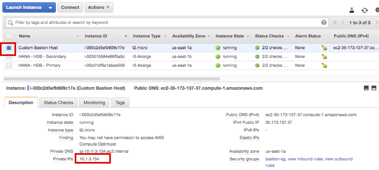Select the HANA - HDB - Secondary checkbox

[9, 57]
